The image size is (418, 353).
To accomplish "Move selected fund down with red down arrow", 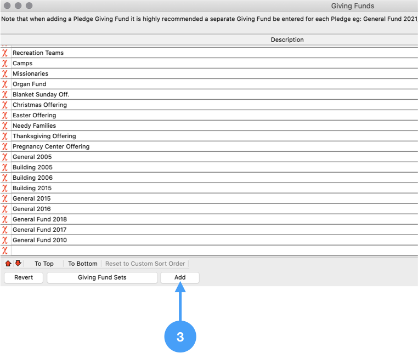I will [x=18, y=264].
